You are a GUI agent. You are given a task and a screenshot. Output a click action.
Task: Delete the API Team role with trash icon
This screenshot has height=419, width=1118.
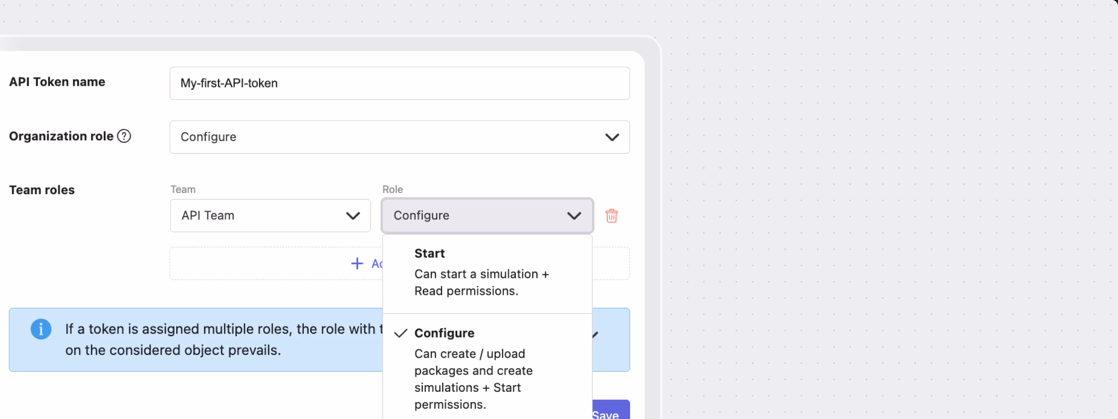(611, 216)
